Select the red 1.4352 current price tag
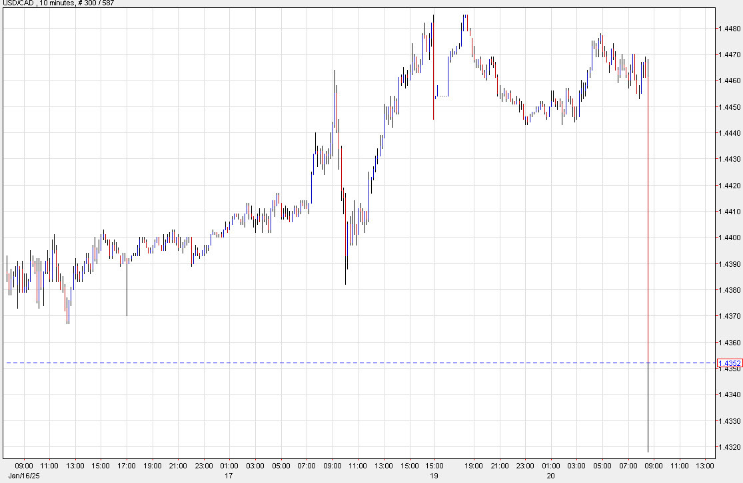 click(x=728, y=363)
